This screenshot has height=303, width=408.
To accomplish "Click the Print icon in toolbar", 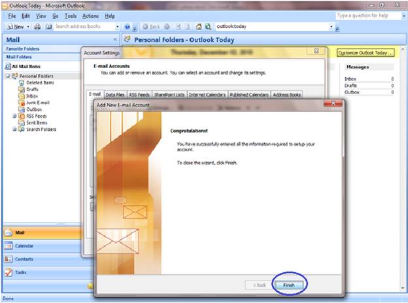I will 37,27.
